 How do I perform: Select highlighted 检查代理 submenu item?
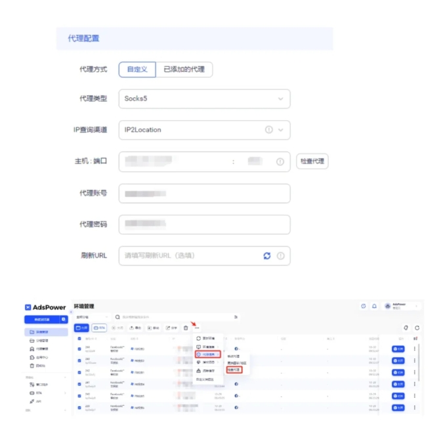pyautogui.click(x=234, y=370)
